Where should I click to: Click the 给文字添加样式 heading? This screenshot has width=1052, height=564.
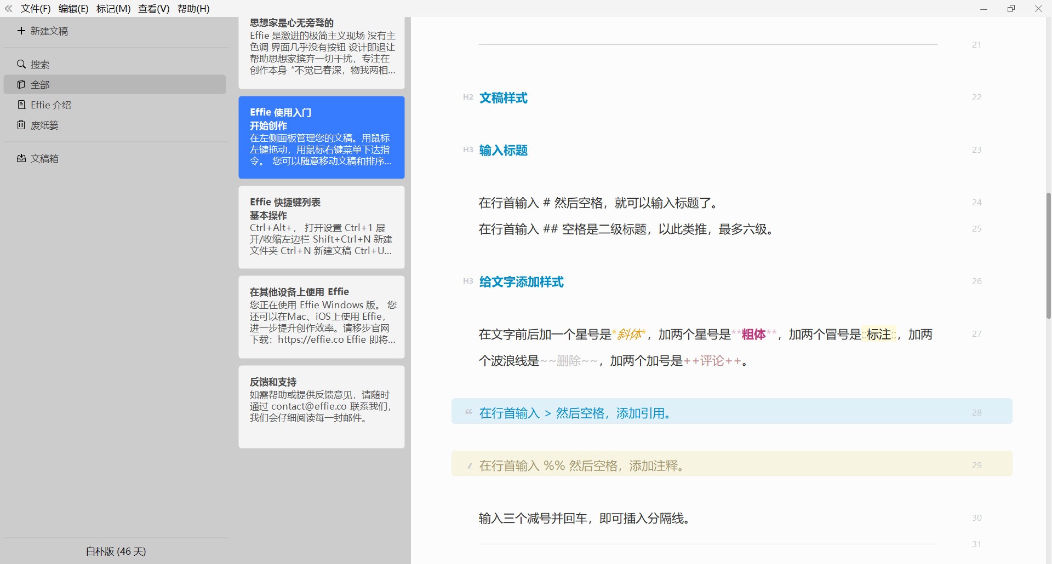click(521, 281)
